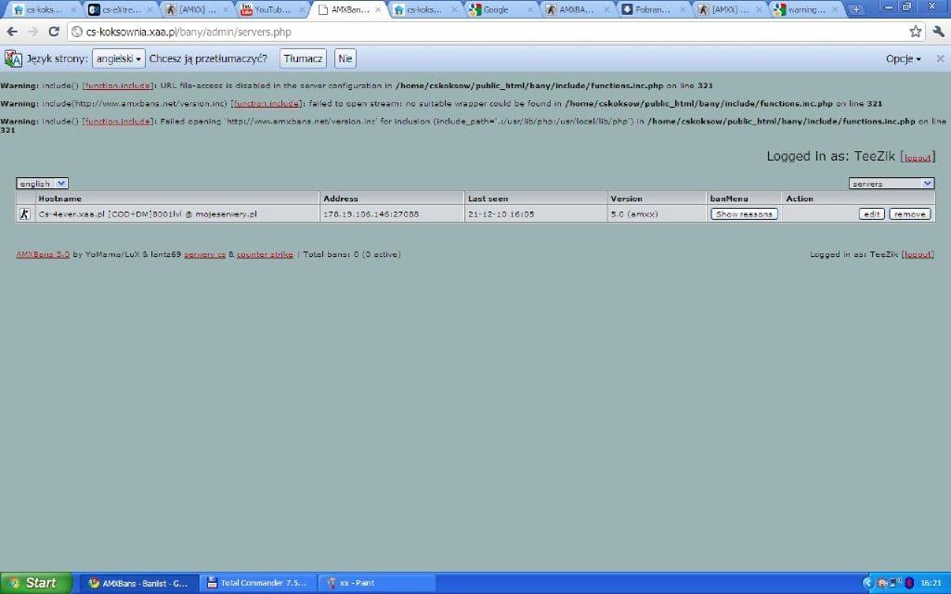Close the AMXBA... tab

[x=606, y=9]
